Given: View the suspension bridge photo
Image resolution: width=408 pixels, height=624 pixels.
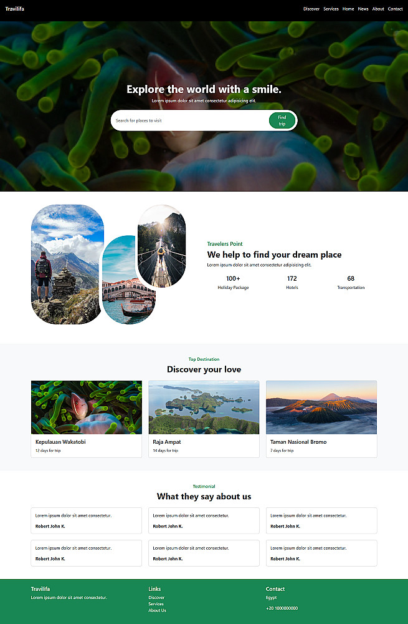Looking at the screenshot, I should [161, 246].
